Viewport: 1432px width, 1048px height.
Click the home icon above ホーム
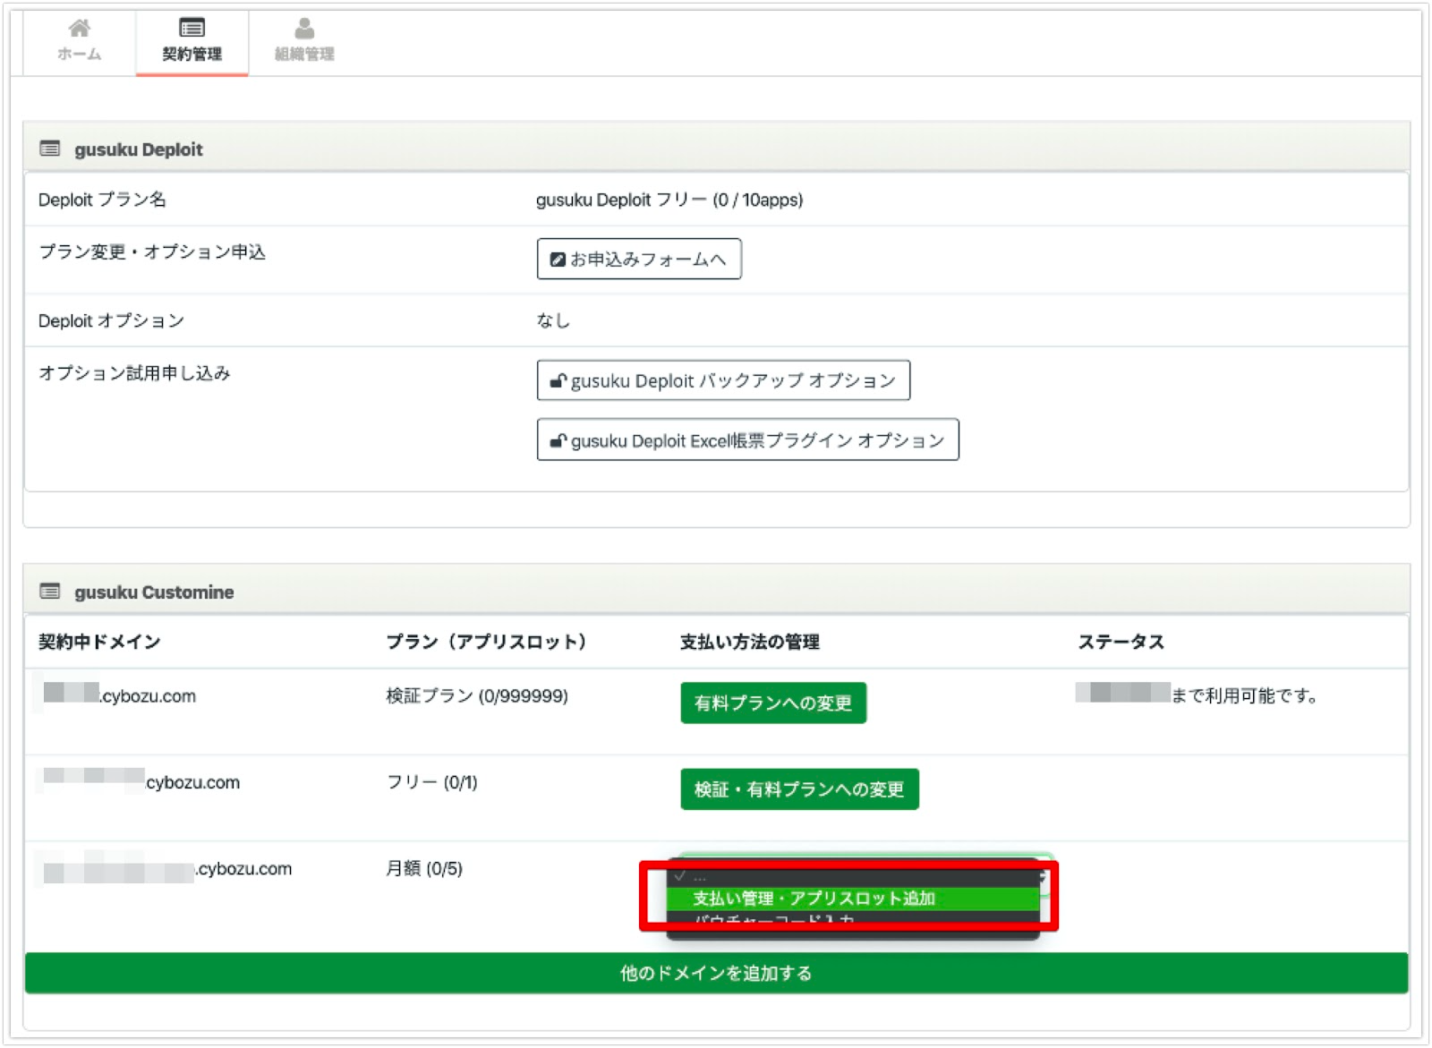click(80, 29)
